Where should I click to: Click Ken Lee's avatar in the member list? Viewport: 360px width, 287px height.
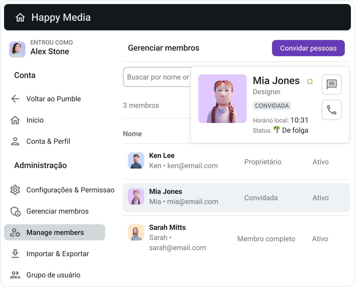(136, 160)
